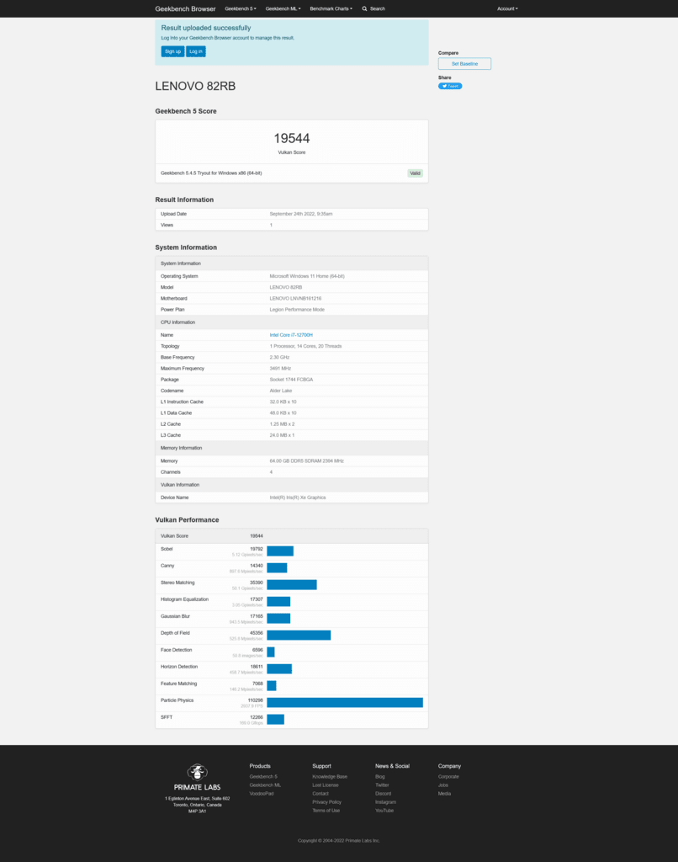The height and width of the screenshot is (862, 678).
Task: Click the Log in button
Action: [x=196, y=51]
